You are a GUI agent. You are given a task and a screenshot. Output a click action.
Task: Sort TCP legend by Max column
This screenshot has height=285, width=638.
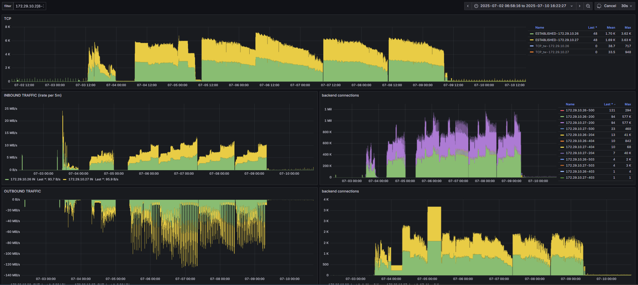628,28
